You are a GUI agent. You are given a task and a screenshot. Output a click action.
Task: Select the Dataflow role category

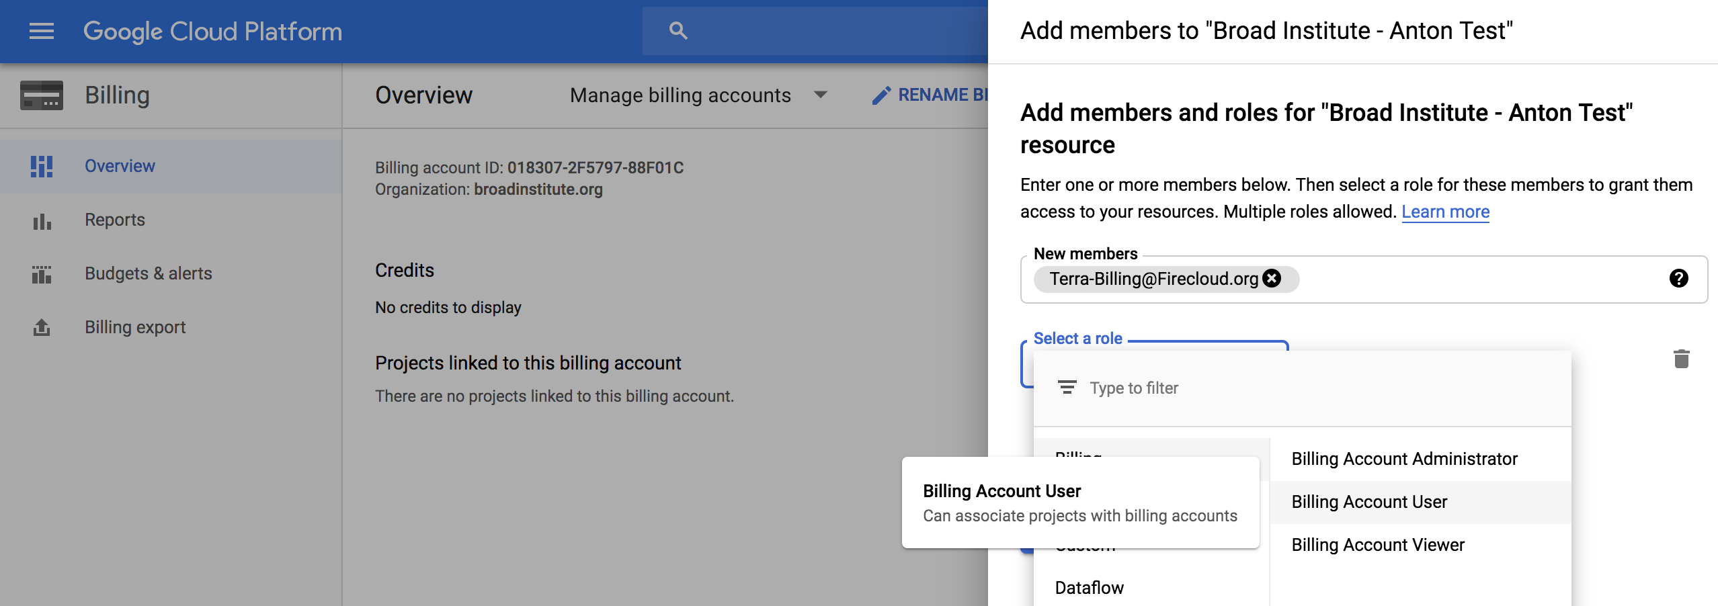pos(1151,588)
